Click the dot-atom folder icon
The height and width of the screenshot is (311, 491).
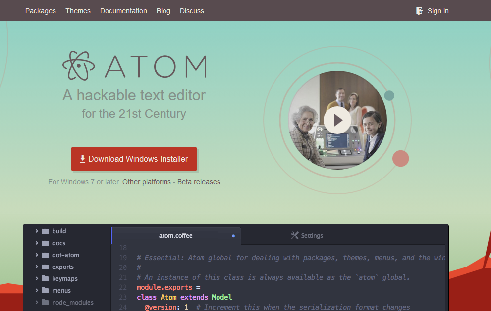tap(46, 255)
